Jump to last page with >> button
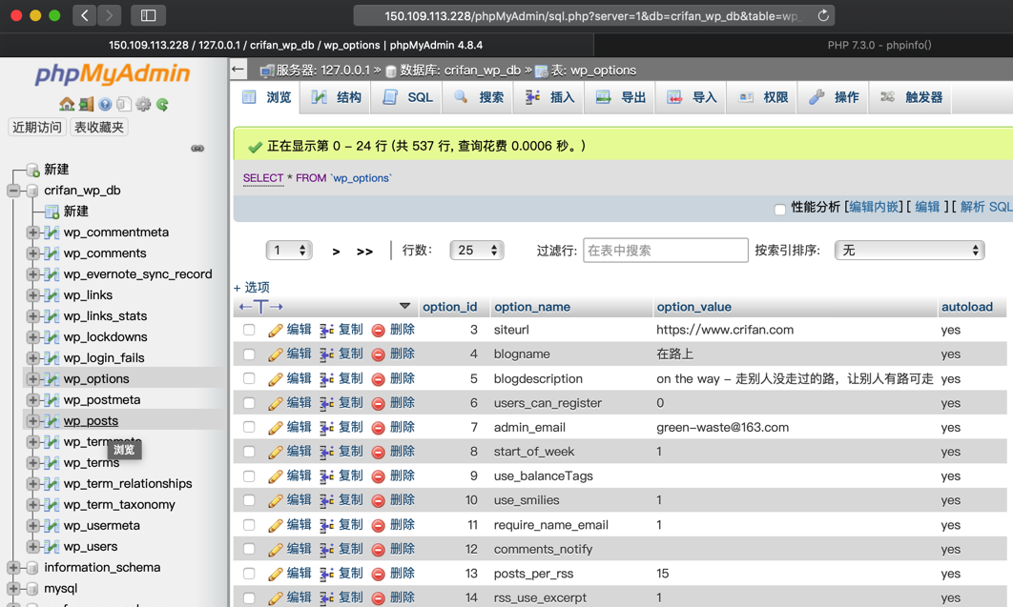This screenshot has width=1013, height=607. pyautogui.click(x=364, y=252)
